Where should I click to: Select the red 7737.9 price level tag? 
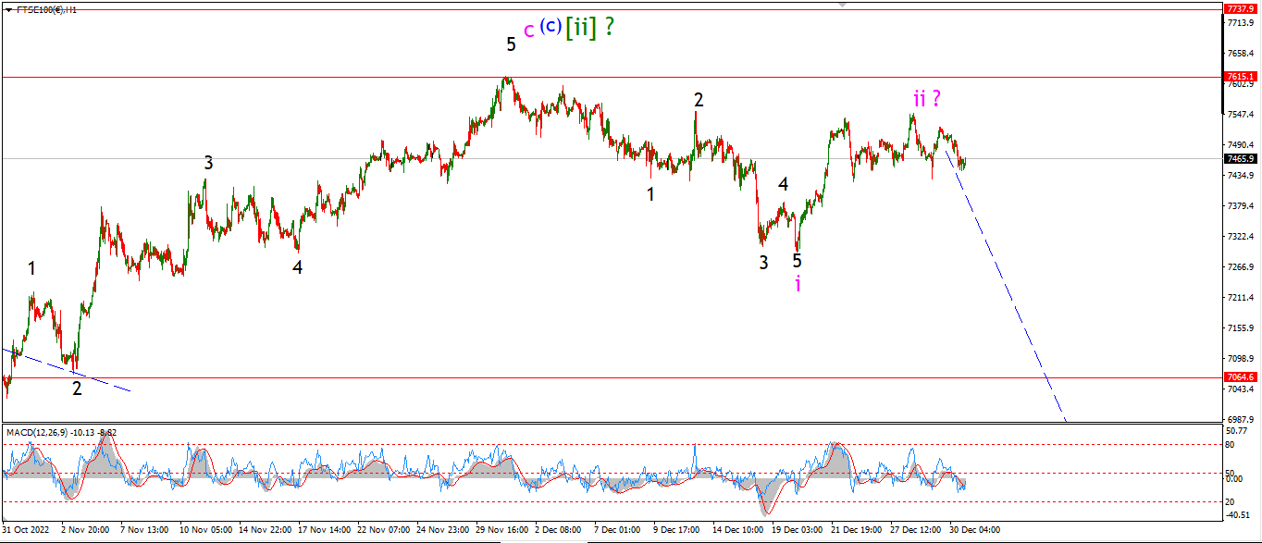tap(1240, 8)
